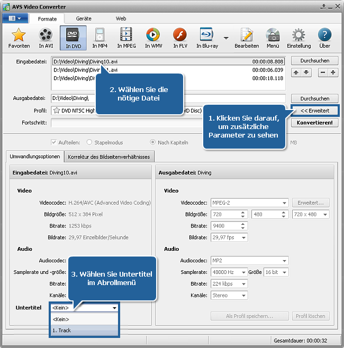Open the blue application menu button
Viewport: 344px width, 348px height.
(x=15, y=18)
